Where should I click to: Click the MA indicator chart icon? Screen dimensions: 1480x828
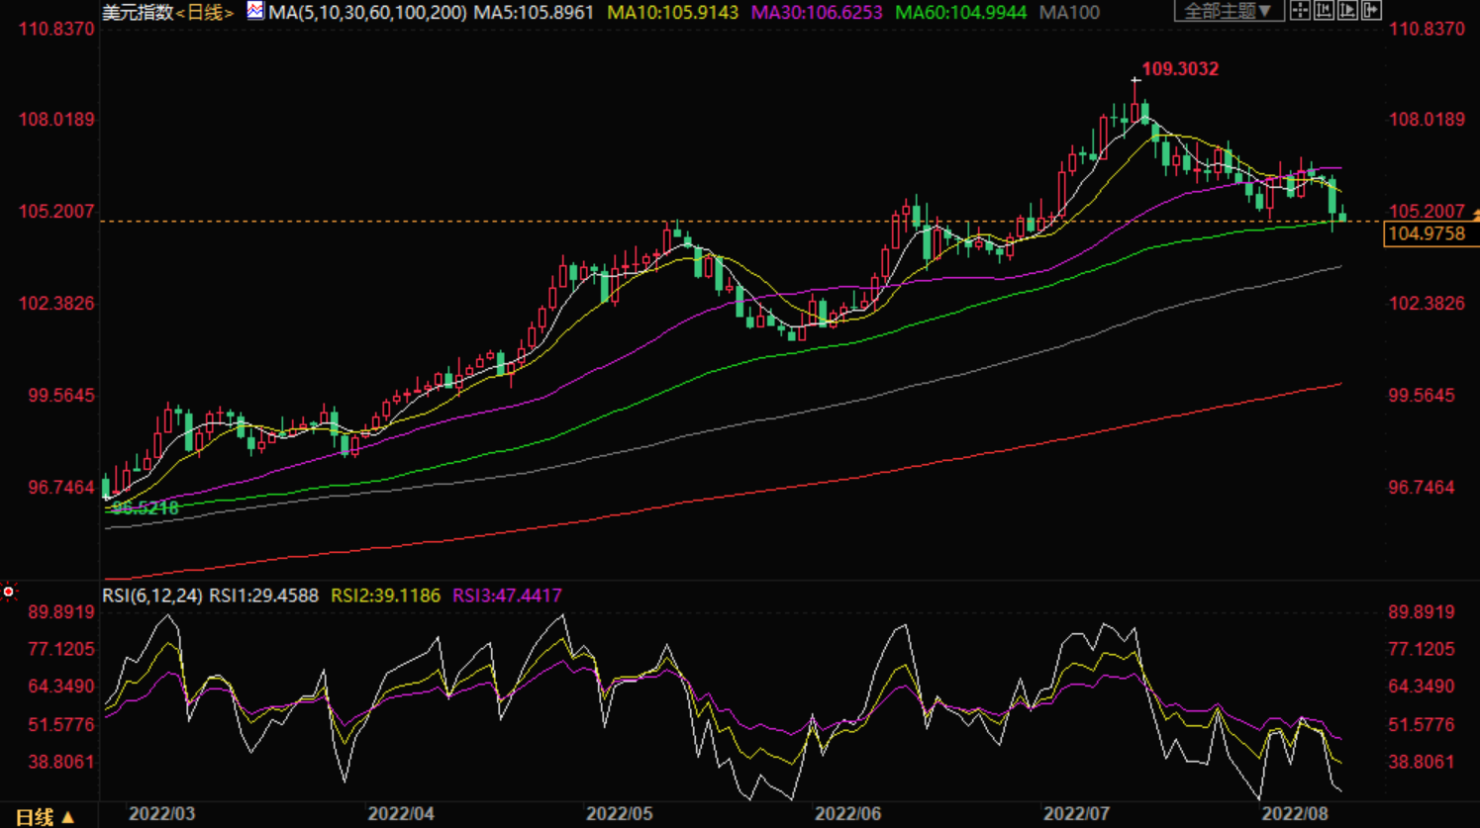point(255,11)
